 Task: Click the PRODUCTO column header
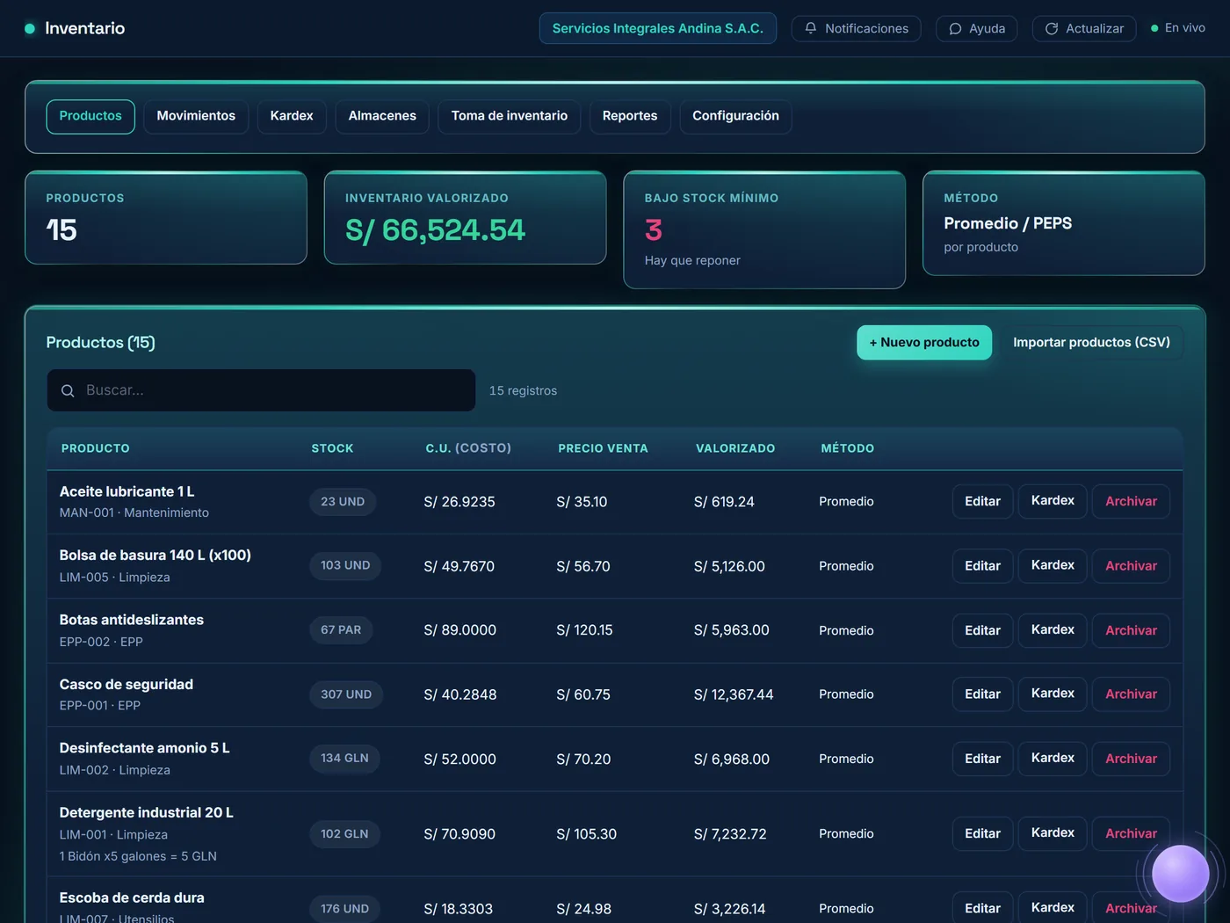[x=96, y=448]
